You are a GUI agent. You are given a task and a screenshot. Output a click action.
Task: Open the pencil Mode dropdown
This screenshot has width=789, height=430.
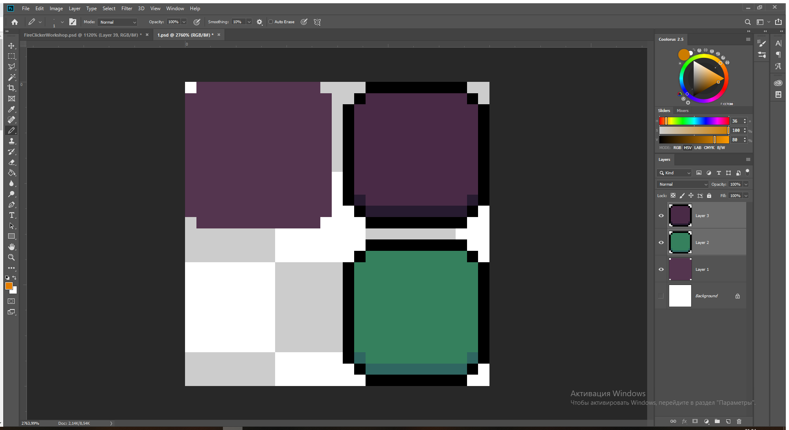click(x=118, y=22)
